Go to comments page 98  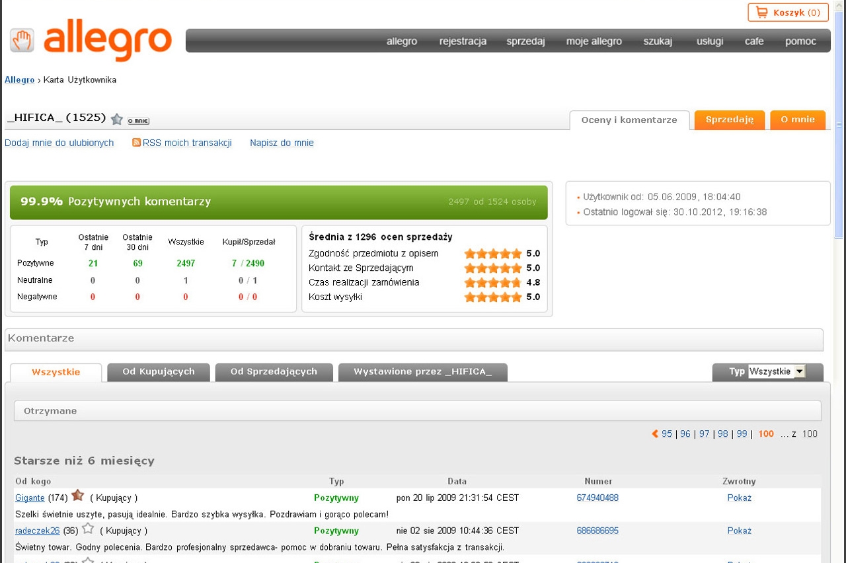click(x=723, y=434)
